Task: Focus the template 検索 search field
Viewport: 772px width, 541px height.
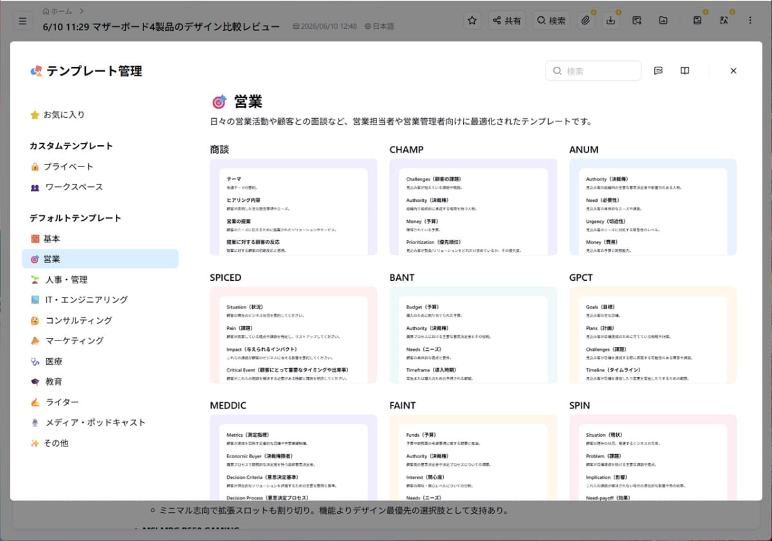Action: pos(593,71)
